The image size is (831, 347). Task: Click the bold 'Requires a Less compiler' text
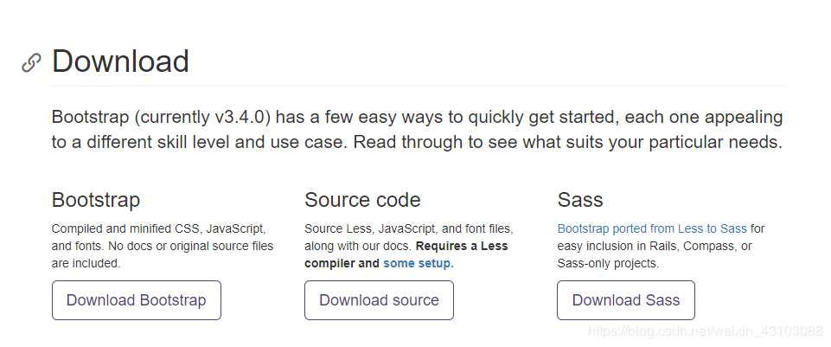pos(406,254)
